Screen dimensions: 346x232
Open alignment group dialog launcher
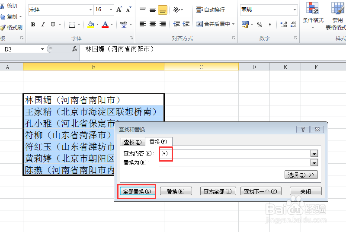pos(234,38)
